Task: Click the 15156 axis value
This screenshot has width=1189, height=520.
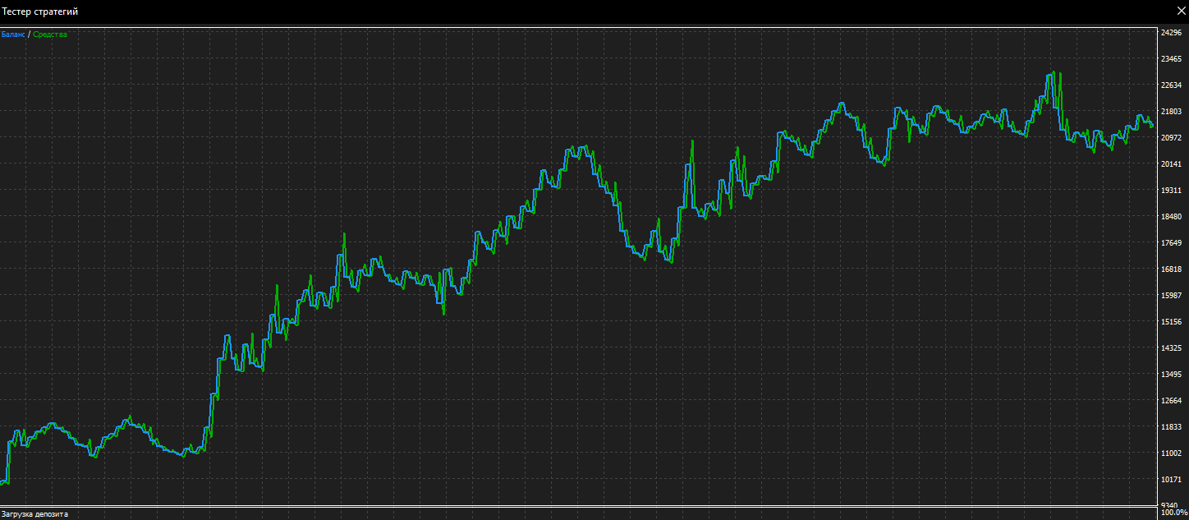Action: pos(1171,322)
